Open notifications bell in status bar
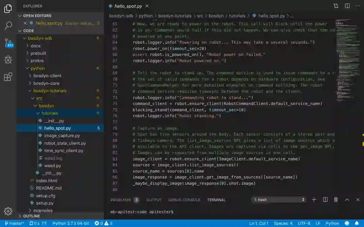Screen dimensions: 364x227 (x=357, y=223)
